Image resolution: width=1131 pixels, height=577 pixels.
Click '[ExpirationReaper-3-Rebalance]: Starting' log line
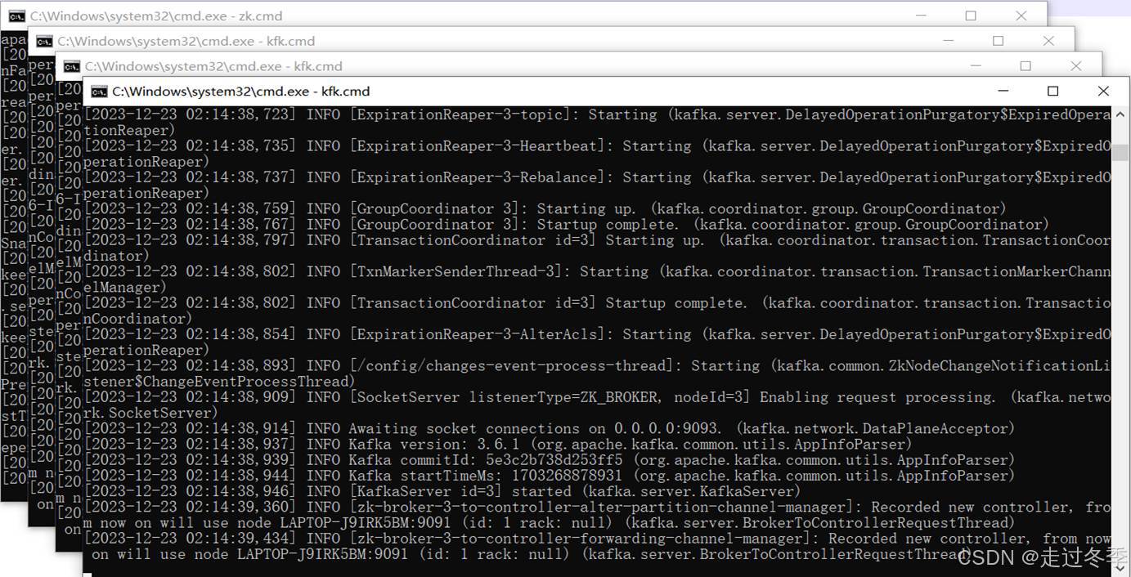(597, 186)
